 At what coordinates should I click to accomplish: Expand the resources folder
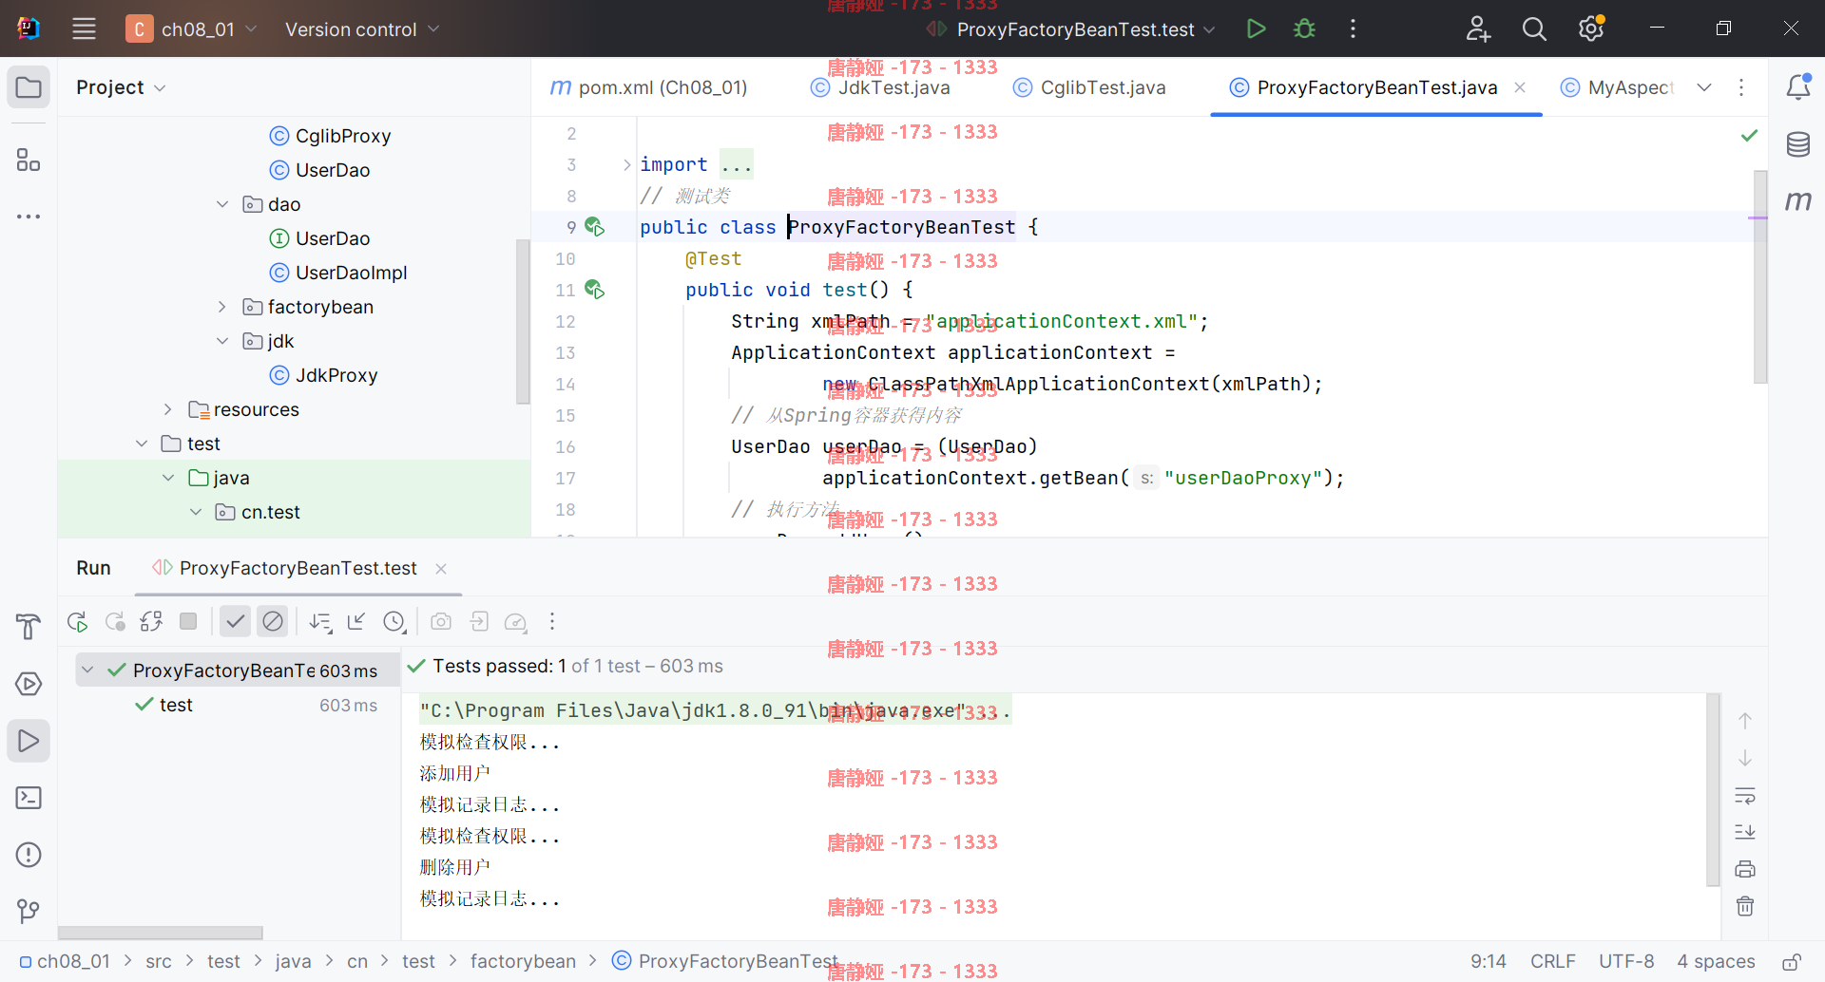(x=168, y=409)
